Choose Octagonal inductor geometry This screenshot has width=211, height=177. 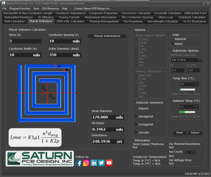136,124
